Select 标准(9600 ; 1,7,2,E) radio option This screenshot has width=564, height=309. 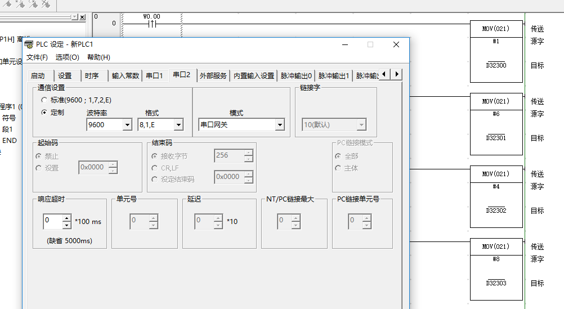(44, 100)
